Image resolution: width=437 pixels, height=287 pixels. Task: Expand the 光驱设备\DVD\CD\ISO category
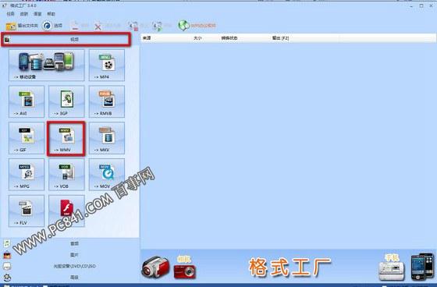click(x=69, y=266)
